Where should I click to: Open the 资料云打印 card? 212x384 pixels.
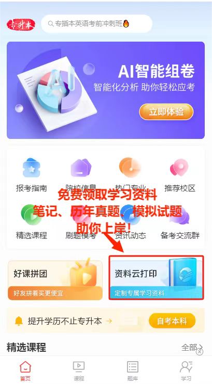click(156, 277)
